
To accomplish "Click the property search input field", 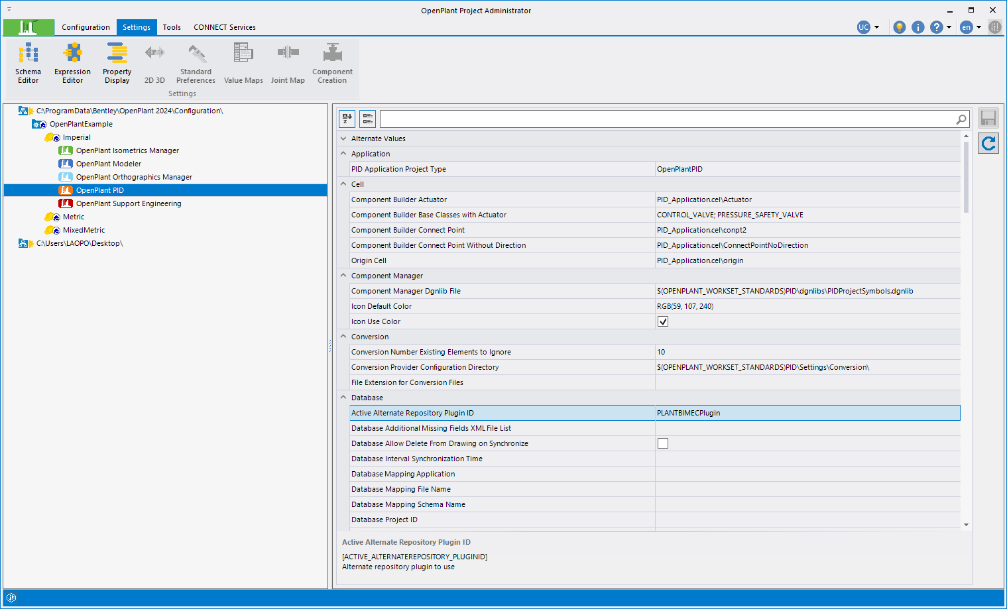I will 666,119.
